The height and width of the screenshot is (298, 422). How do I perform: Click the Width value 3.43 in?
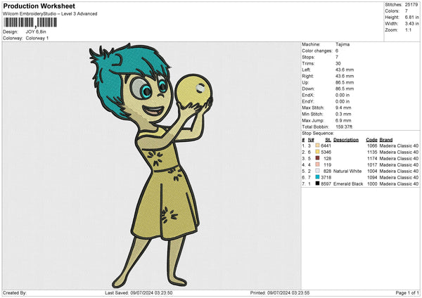coord(411,24)
